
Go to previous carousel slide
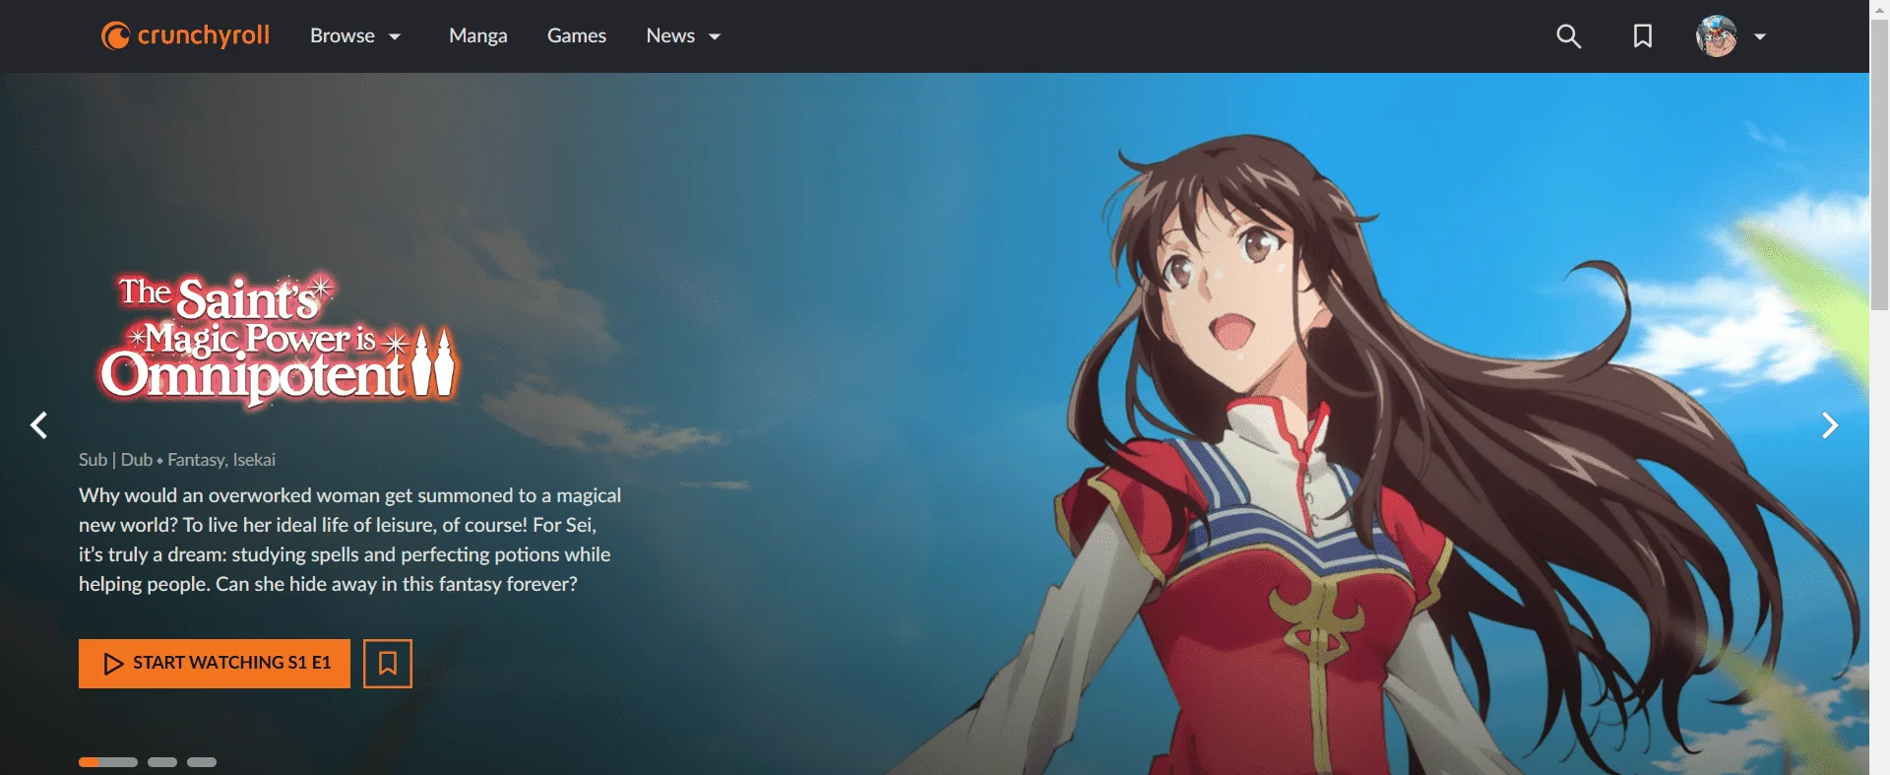(39, 425)
